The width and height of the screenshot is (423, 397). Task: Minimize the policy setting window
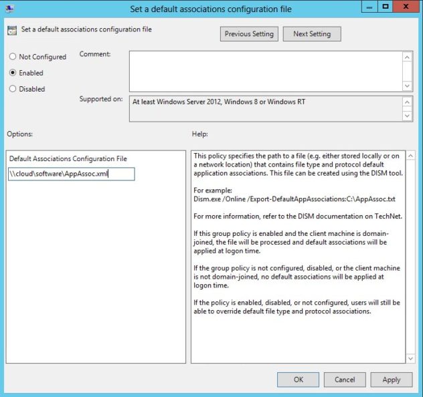(368, 7)
